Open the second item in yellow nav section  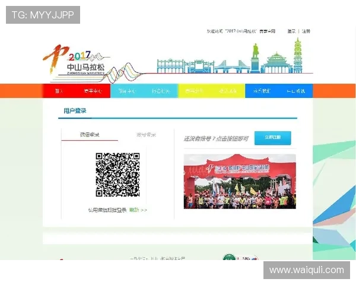pos(228,91)
